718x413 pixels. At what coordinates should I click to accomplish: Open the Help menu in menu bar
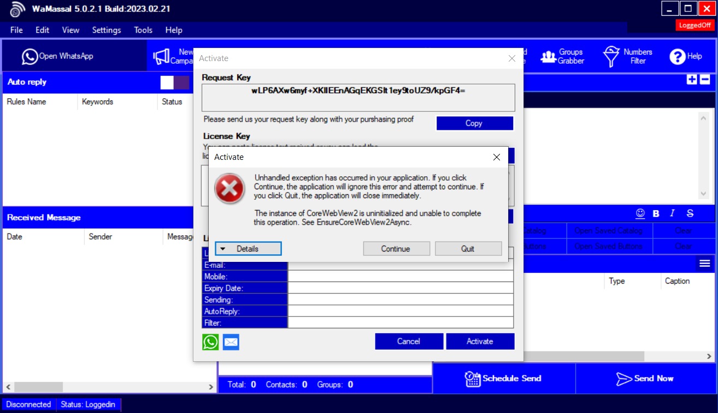[x=174, y=30]
